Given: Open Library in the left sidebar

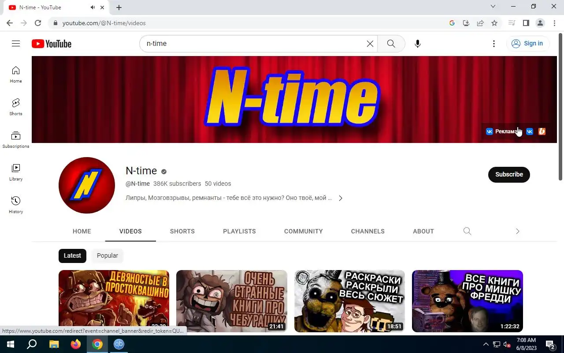Looking at the screenshot, I should [x=16, y=173].
